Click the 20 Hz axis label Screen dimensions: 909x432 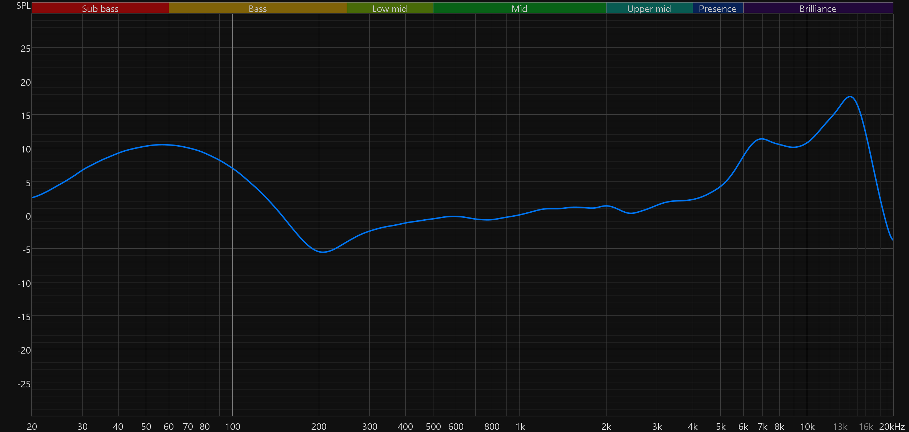pos(32,427)
